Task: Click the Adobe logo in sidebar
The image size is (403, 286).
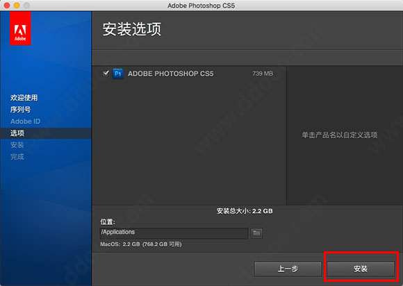Action: tap(21, 28)
